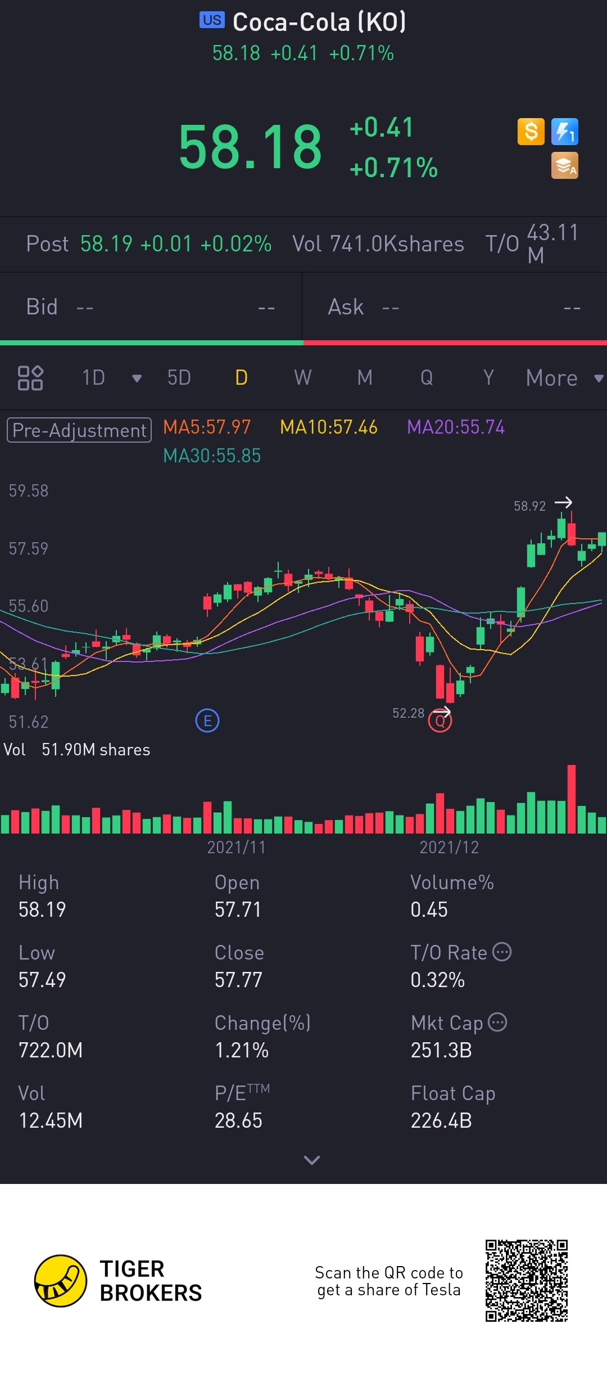The height and width of the screenshot is (1378, 607).
Task: Switch to the 5D chart tab
Action: [x=179, y=378]
